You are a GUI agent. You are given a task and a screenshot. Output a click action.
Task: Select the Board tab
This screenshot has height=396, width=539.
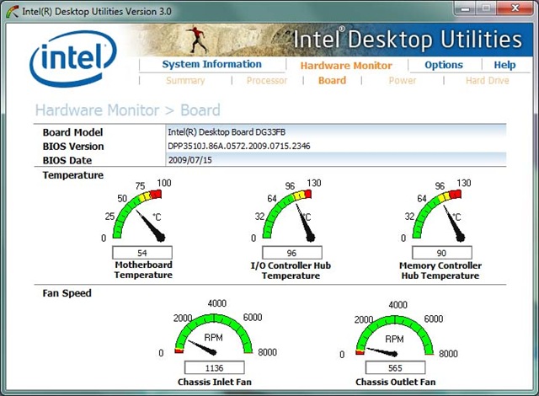point(332,81)
